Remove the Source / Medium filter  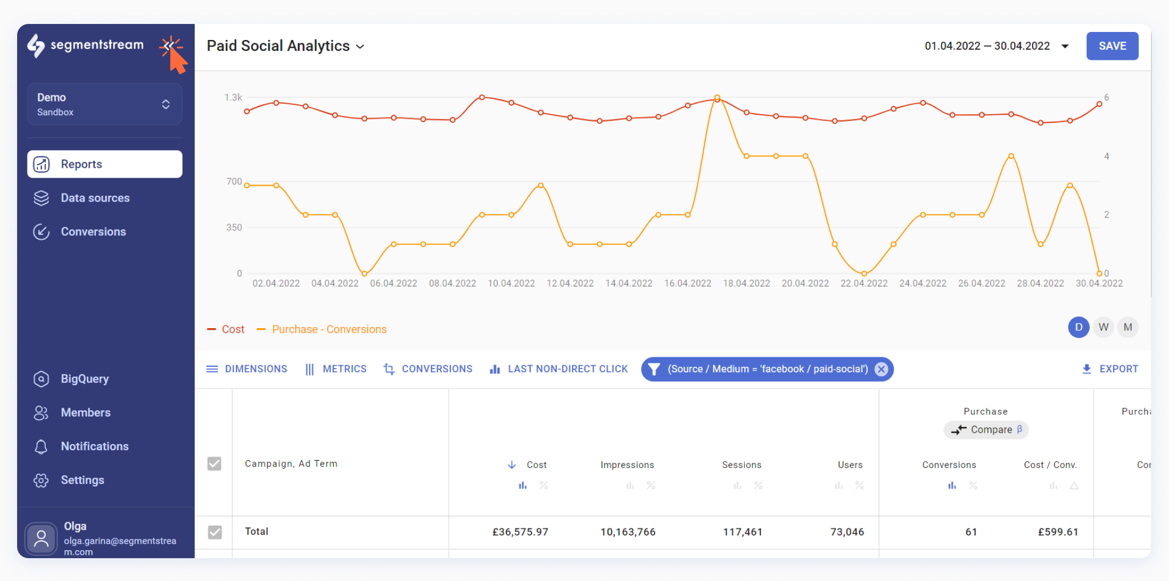pos(881,369)
